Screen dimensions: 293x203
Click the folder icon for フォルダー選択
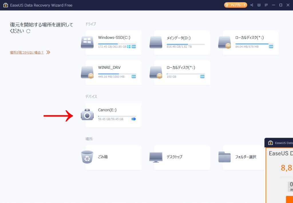(225, 157)
